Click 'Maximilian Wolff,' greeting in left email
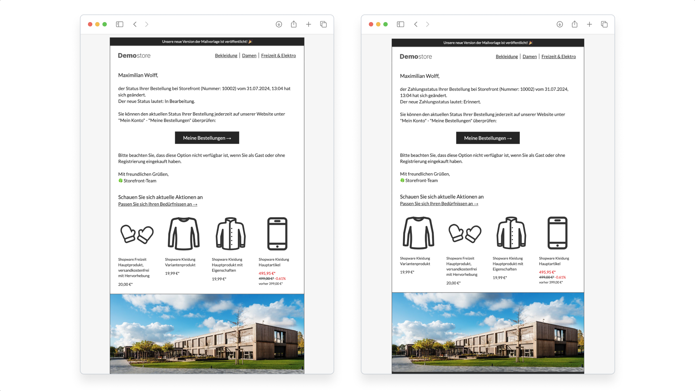Image resolution: width=695 pixels, height=391 pixels. [138, 75]
